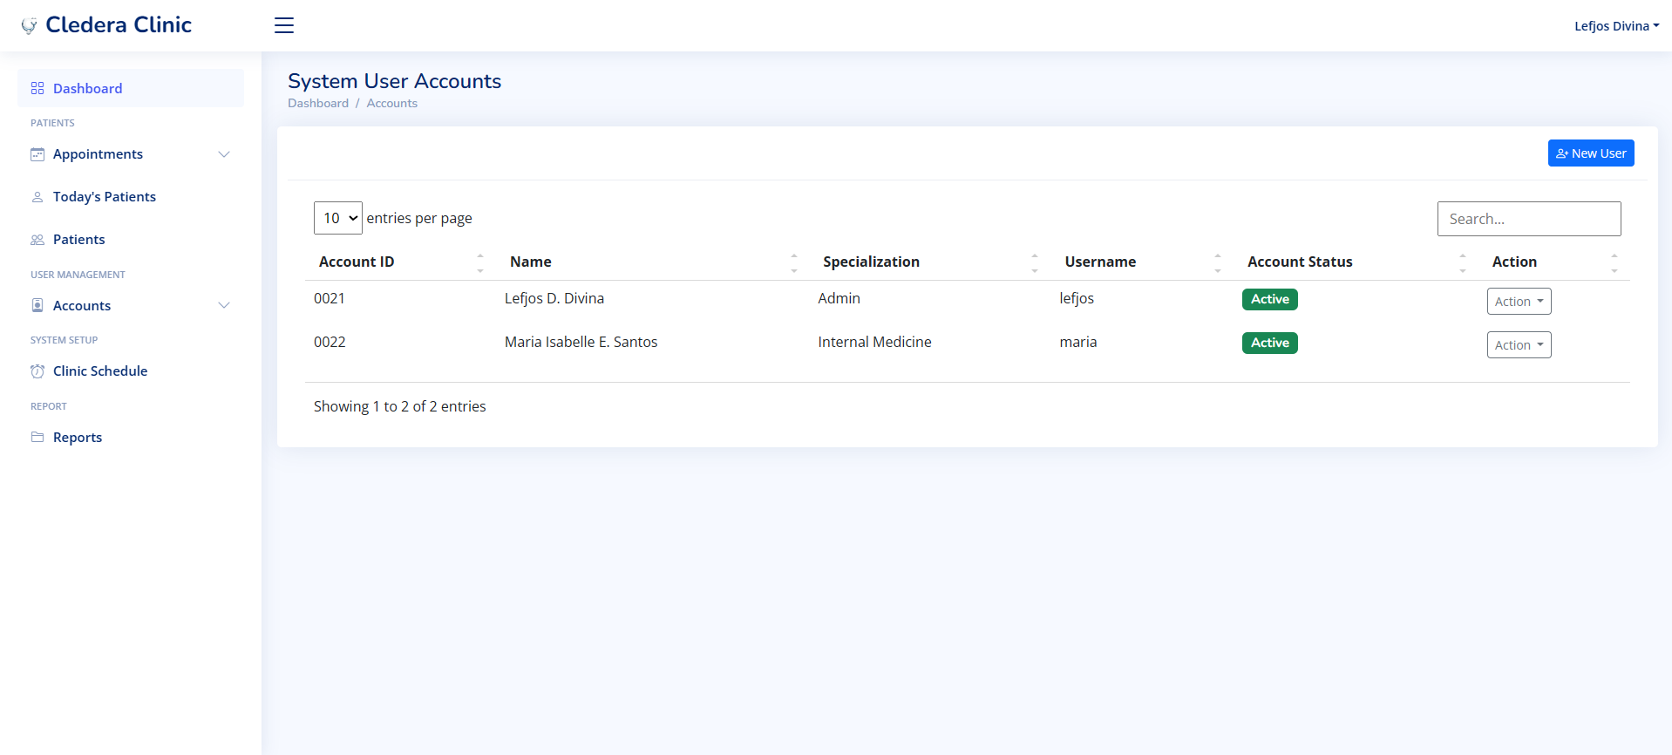Click the Patients group icon
This screenshot has height=755, width=1672.
[37, 240]
